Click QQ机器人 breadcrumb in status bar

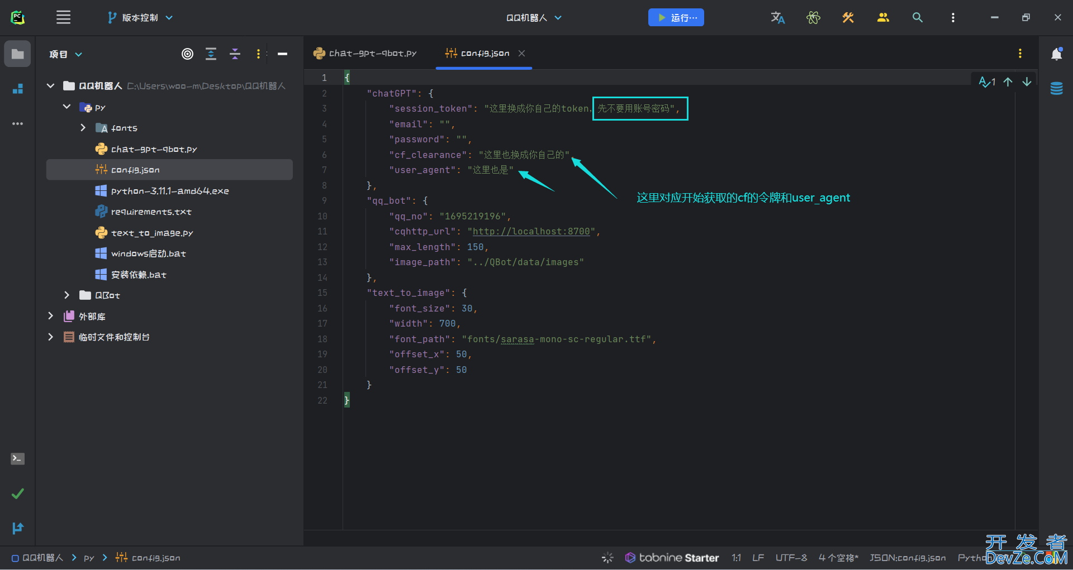(x=37, y=557)
